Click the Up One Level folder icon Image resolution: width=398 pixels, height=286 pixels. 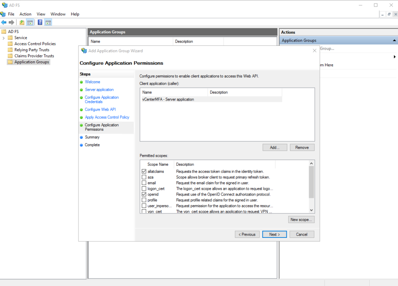pyautogui.click(x=22, y=22)
